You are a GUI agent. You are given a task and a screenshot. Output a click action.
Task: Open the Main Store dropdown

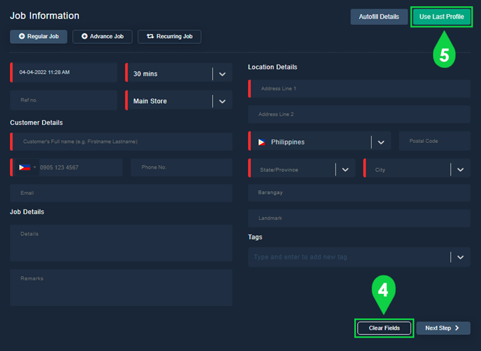click(222, 101)
